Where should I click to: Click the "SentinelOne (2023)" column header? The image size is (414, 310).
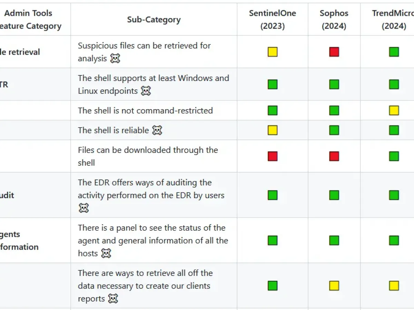pyautogui.click(x=273, y=20)
